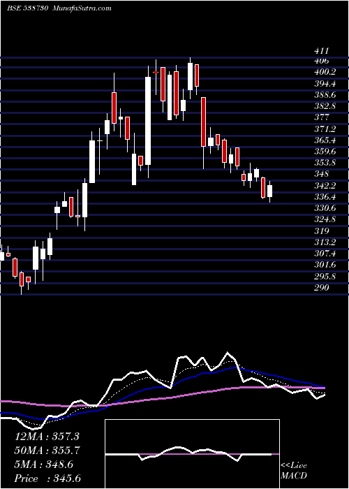This screenshot has width=349, height=489.
Task: Select the 388.6 axis value
Action: (x=325, y=95)
